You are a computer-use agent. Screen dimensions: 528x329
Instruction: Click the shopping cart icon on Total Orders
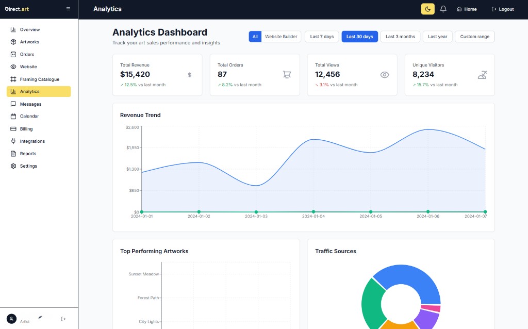tap(287, 75)
